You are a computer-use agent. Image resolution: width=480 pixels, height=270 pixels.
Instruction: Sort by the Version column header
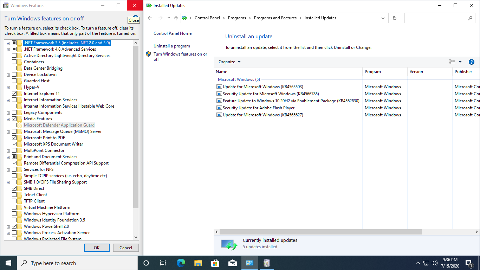click(430, 72)
